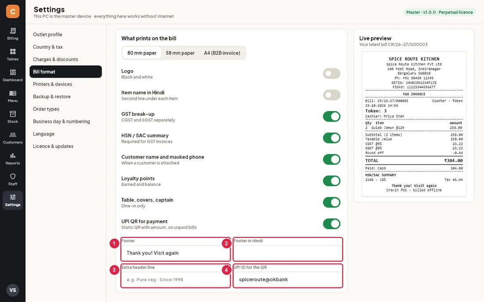Turn on Item name in Hindi

point(331,95)
